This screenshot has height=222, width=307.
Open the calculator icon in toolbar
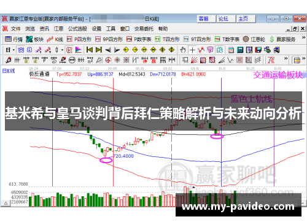(x=240, y=50)
